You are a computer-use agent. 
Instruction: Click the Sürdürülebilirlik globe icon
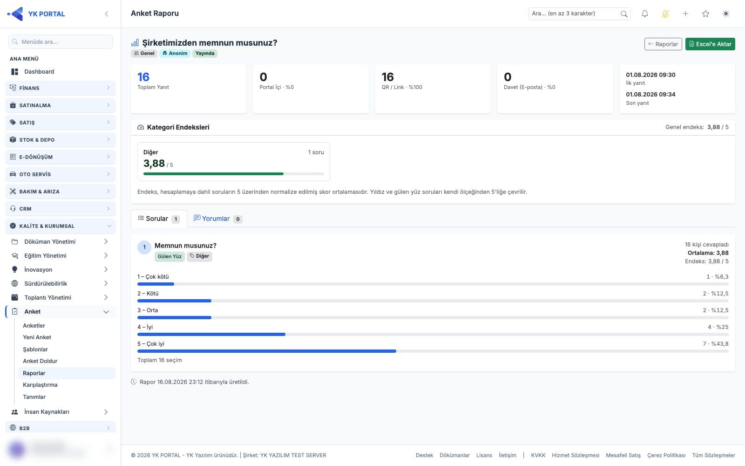point(14,284)
